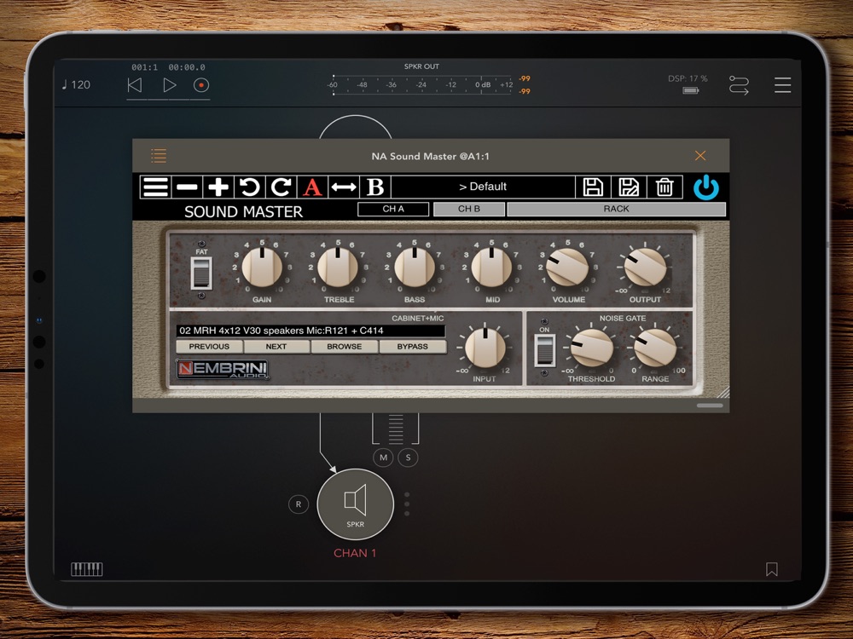Switch to the CH B tab

(469, 210)
